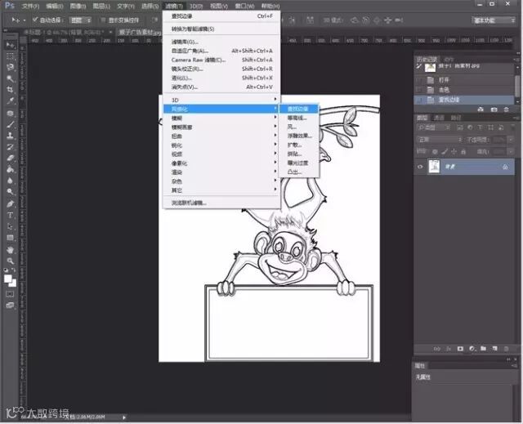Create new document from current history state
This screenshot has height=424, width=523.
click(481, 109)
